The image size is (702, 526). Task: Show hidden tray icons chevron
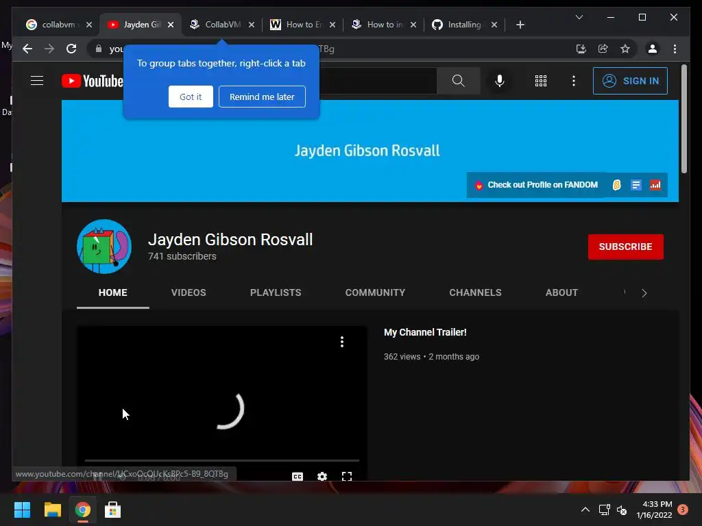(585, 510)
